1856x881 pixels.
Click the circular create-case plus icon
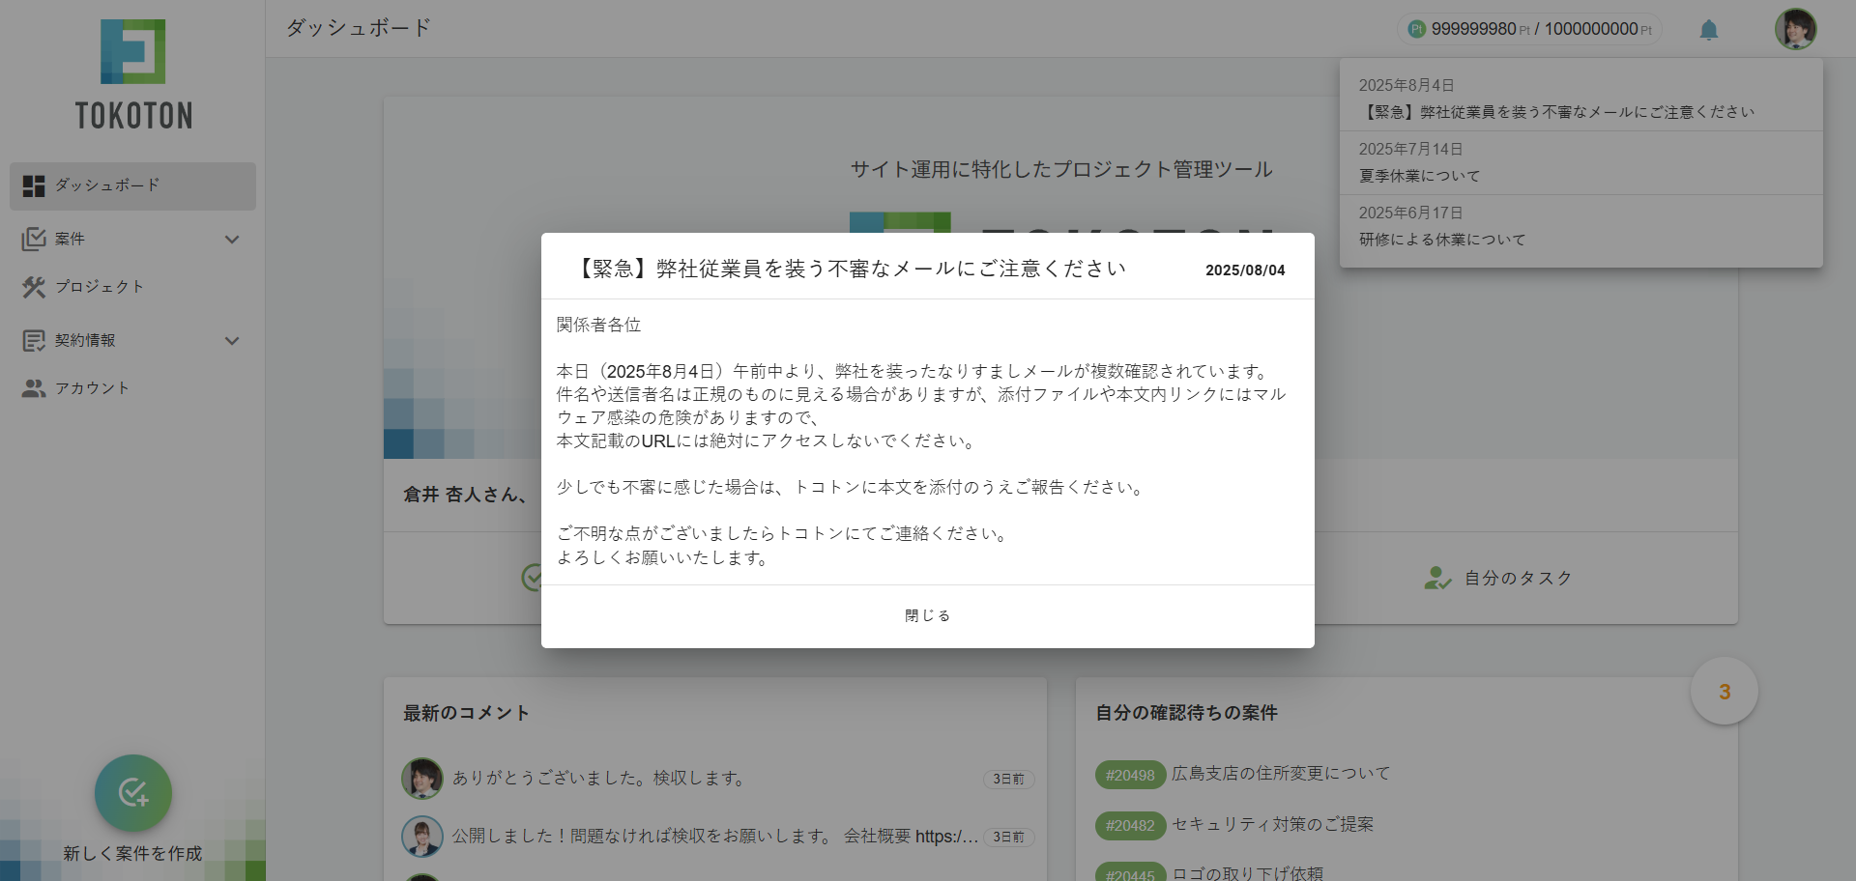click(x=132, y=793)
